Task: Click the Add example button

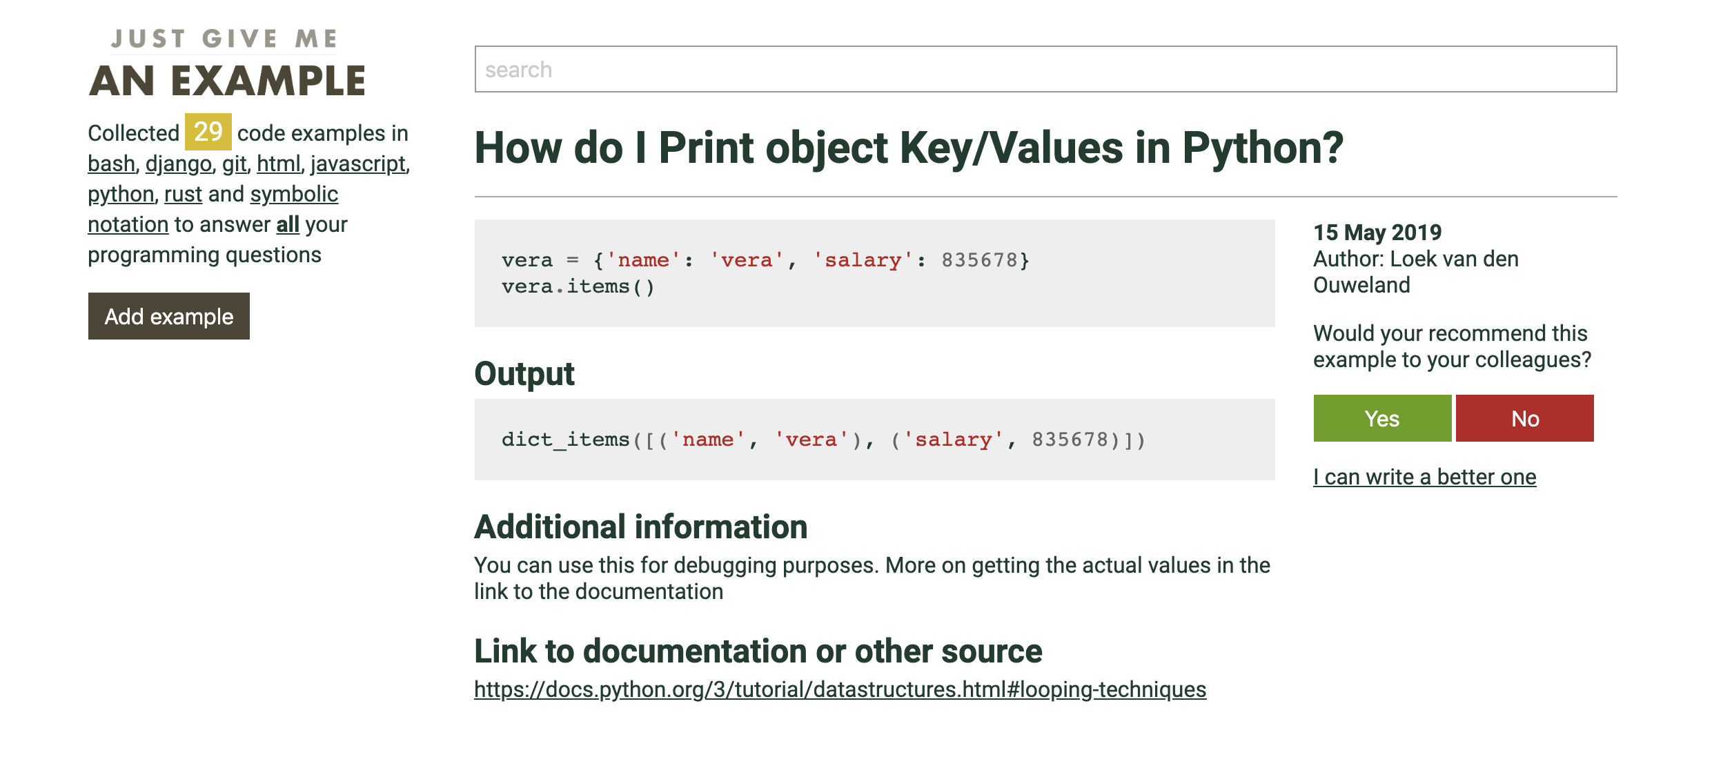Action: tap(169, 316)
